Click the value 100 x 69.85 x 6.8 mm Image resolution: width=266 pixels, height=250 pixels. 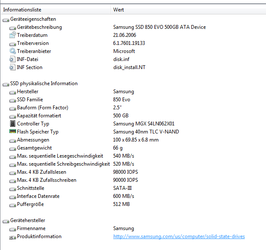coord(136,140)
